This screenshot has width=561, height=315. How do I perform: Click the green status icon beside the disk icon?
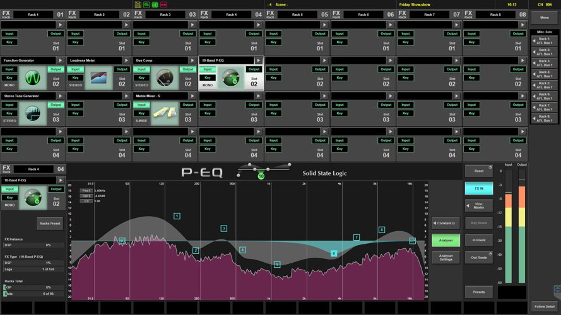146,4
